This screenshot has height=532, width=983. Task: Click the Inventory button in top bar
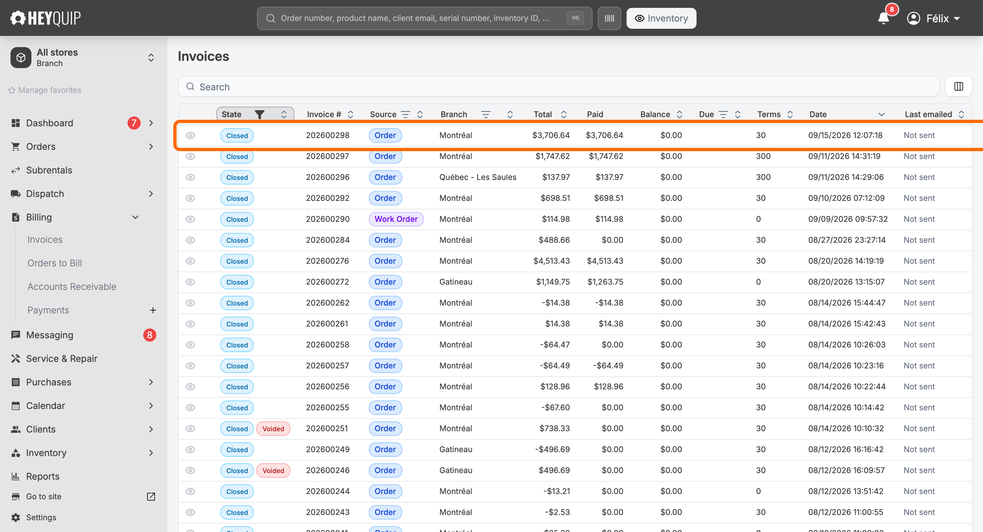point(661,18)
